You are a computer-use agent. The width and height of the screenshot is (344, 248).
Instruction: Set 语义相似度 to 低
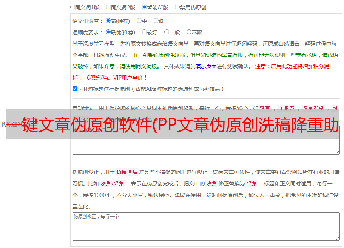(x=156, y=21)
